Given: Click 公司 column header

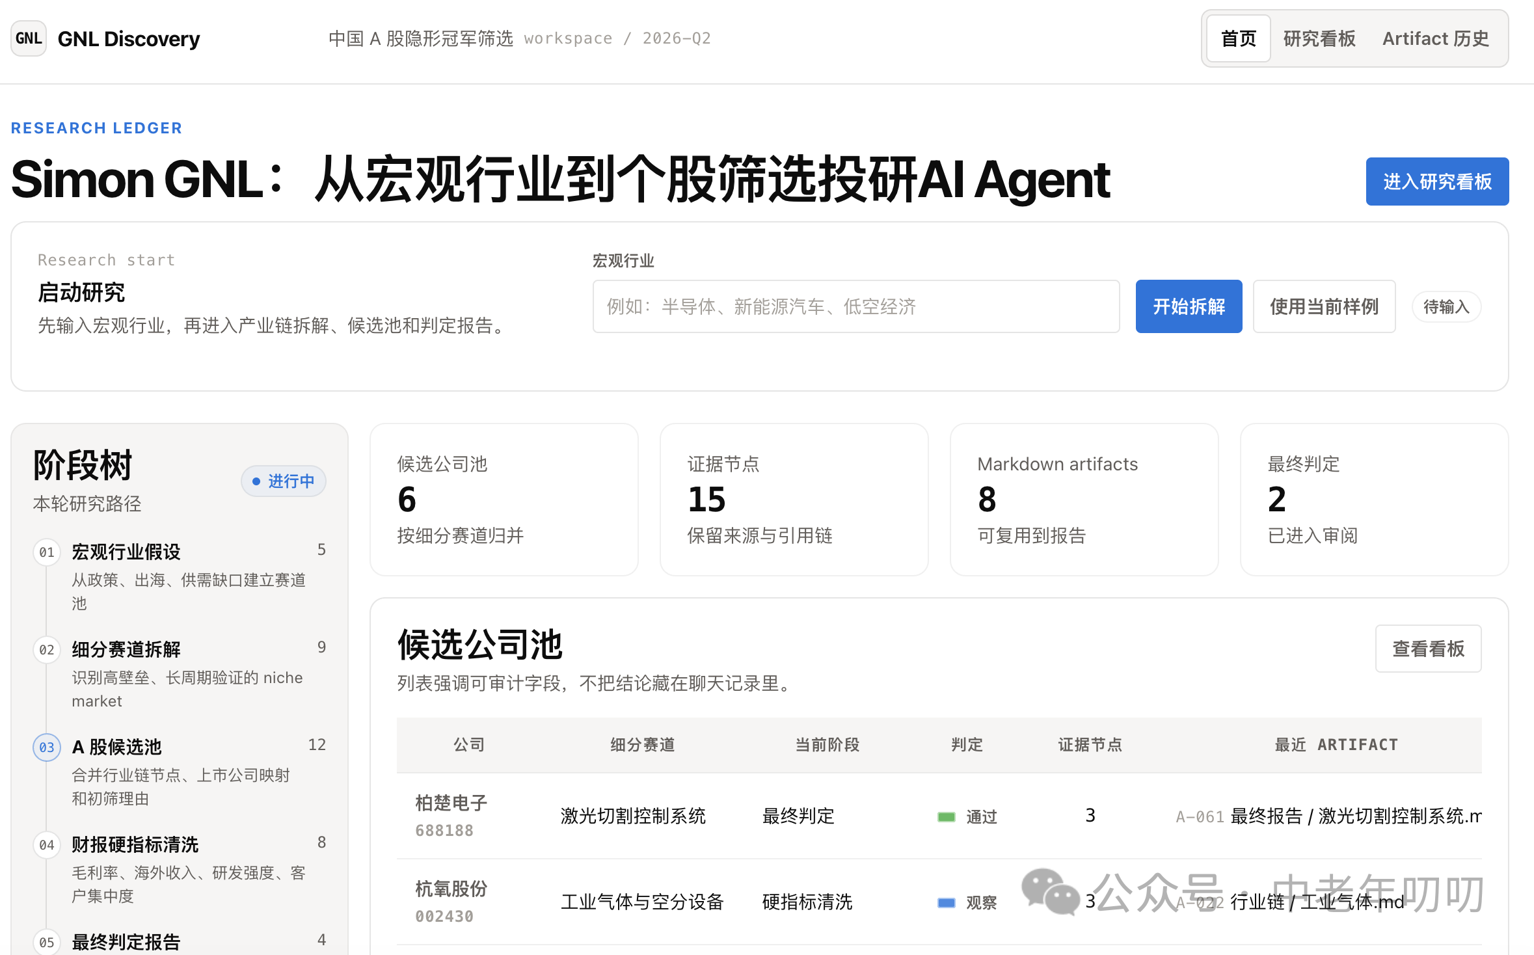Looking at the screenshot, I should pyautogui.click(x=469, y=745).
